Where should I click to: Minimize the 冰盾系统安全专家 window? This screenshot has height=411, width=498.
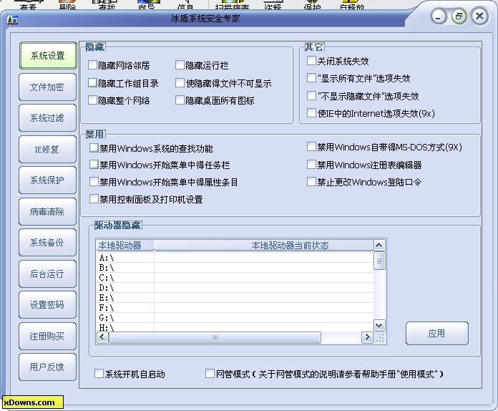(x=439, y=16)
